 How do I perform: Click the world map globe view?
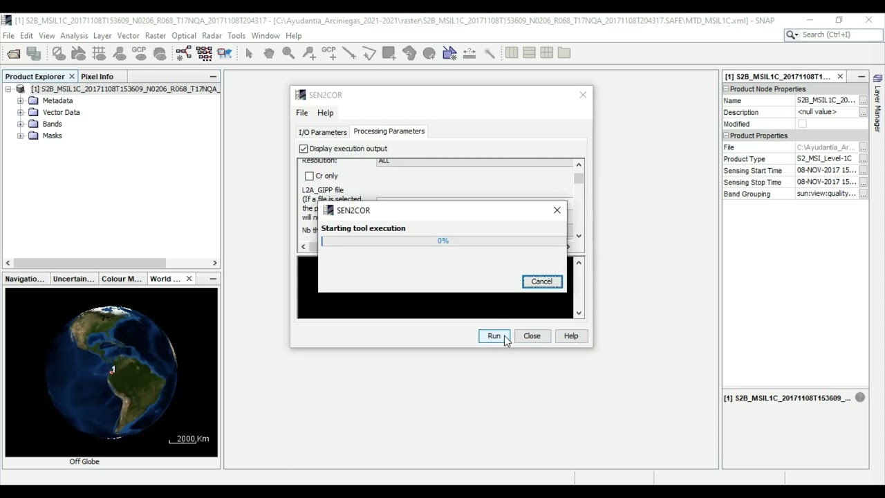tap(111, 372)
